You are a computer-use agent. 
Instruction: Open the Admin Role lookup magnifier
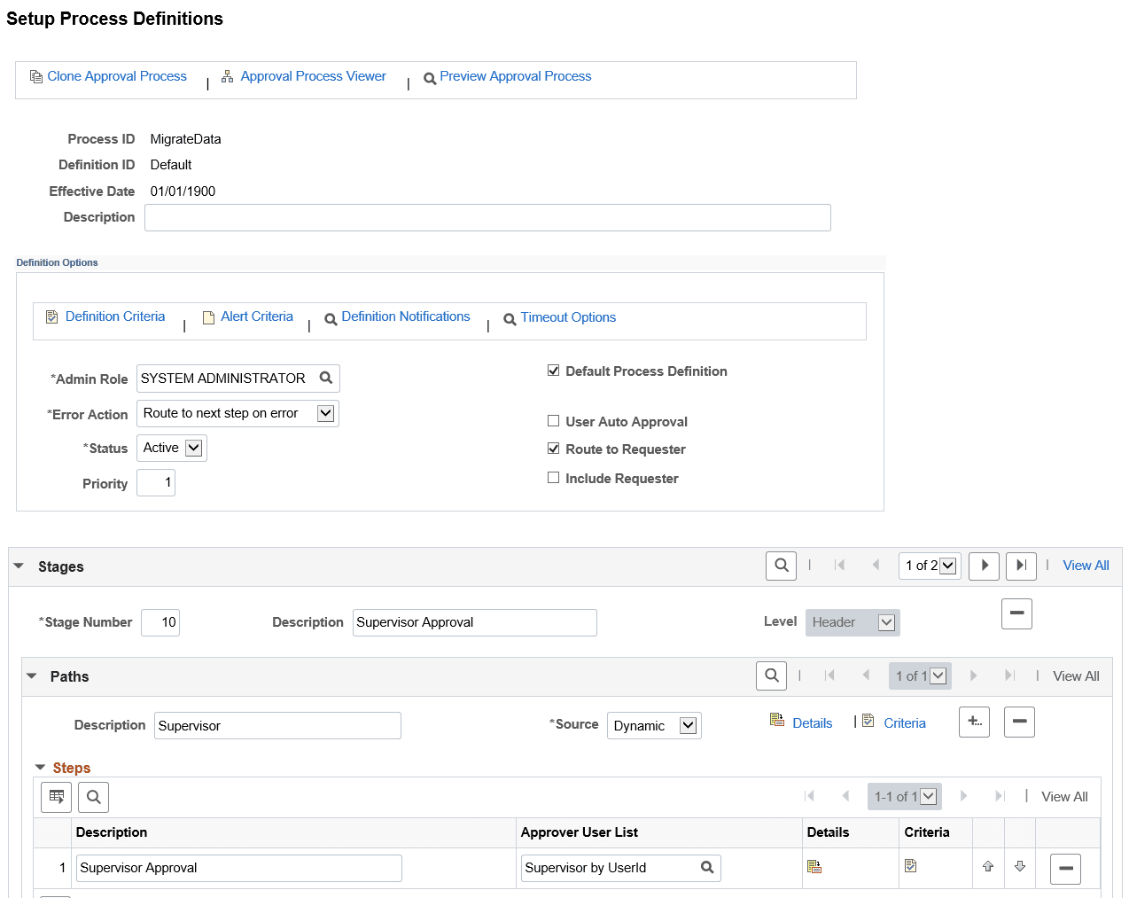point(325,378)
